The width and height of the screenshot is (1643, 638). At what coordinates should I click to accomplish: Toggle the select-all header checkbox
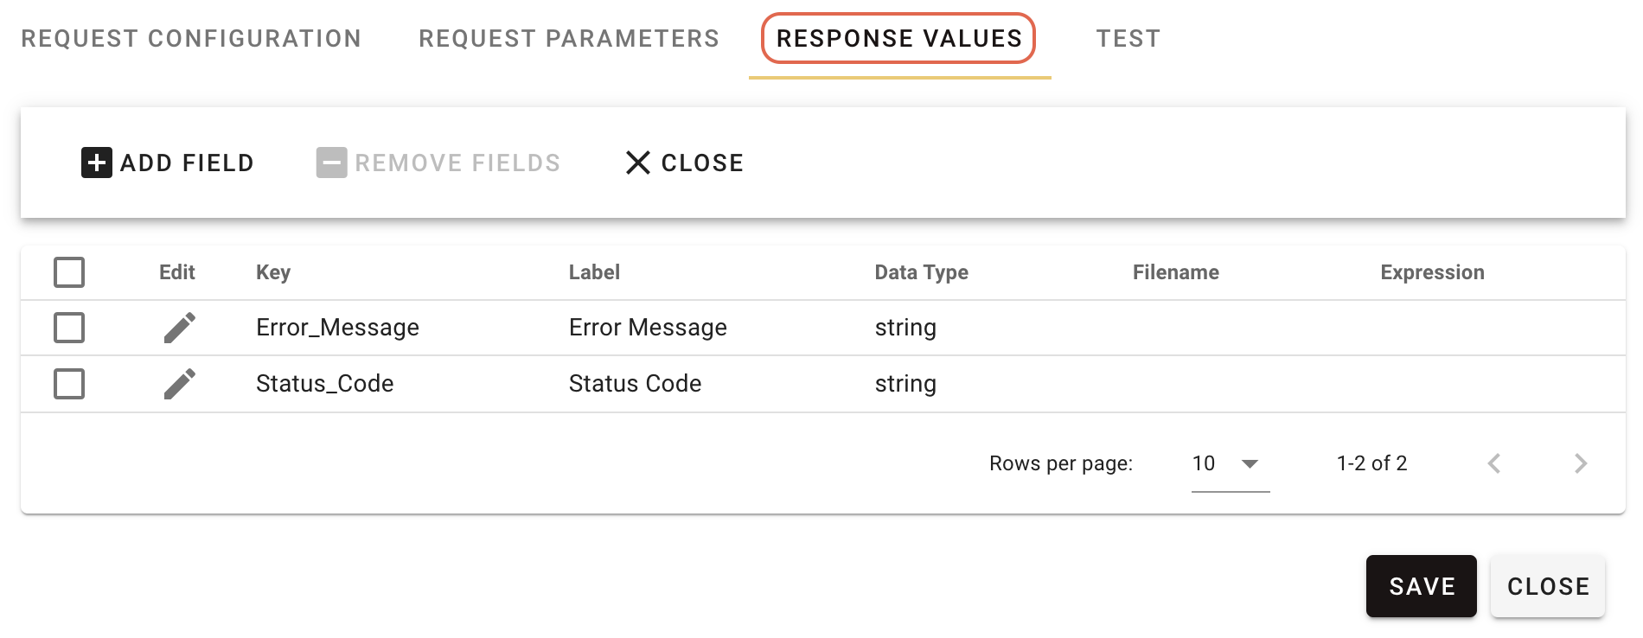click(x=69, y=272)
